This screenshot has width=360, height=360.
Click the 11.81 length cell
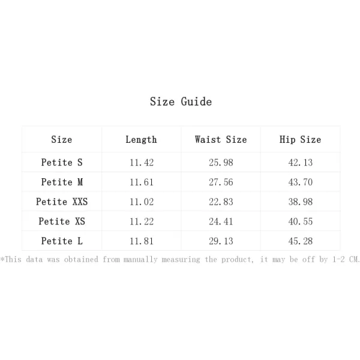pos(142,241)
